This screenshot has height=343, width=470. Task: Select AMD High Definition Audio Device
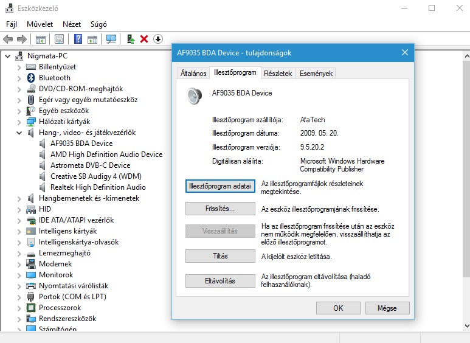tap(106, 154)
